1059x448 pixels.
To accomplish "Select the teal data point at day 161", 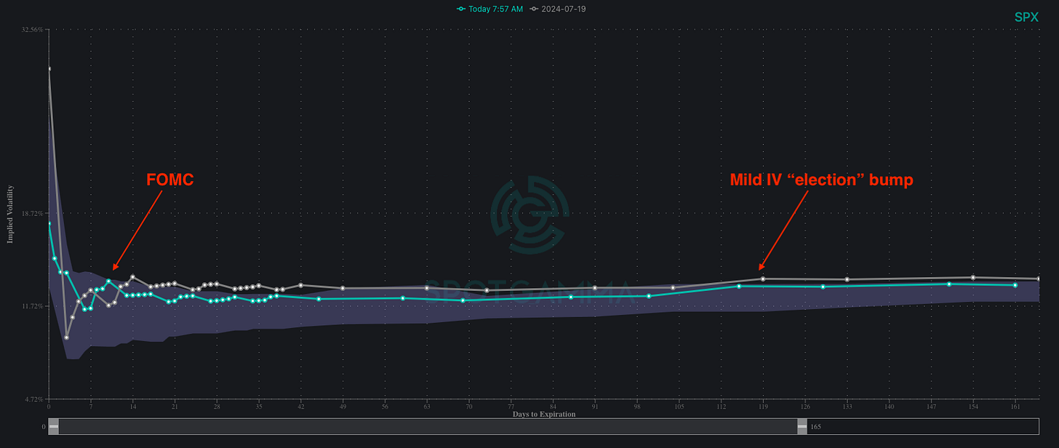I will tap(1015, 285).
